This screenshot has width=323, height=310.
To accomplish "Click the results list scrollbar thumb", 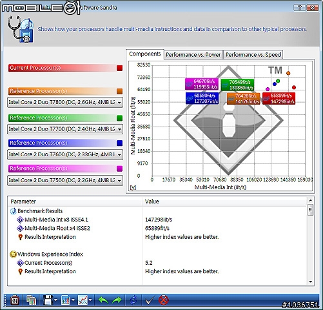I will pos(310,209).
